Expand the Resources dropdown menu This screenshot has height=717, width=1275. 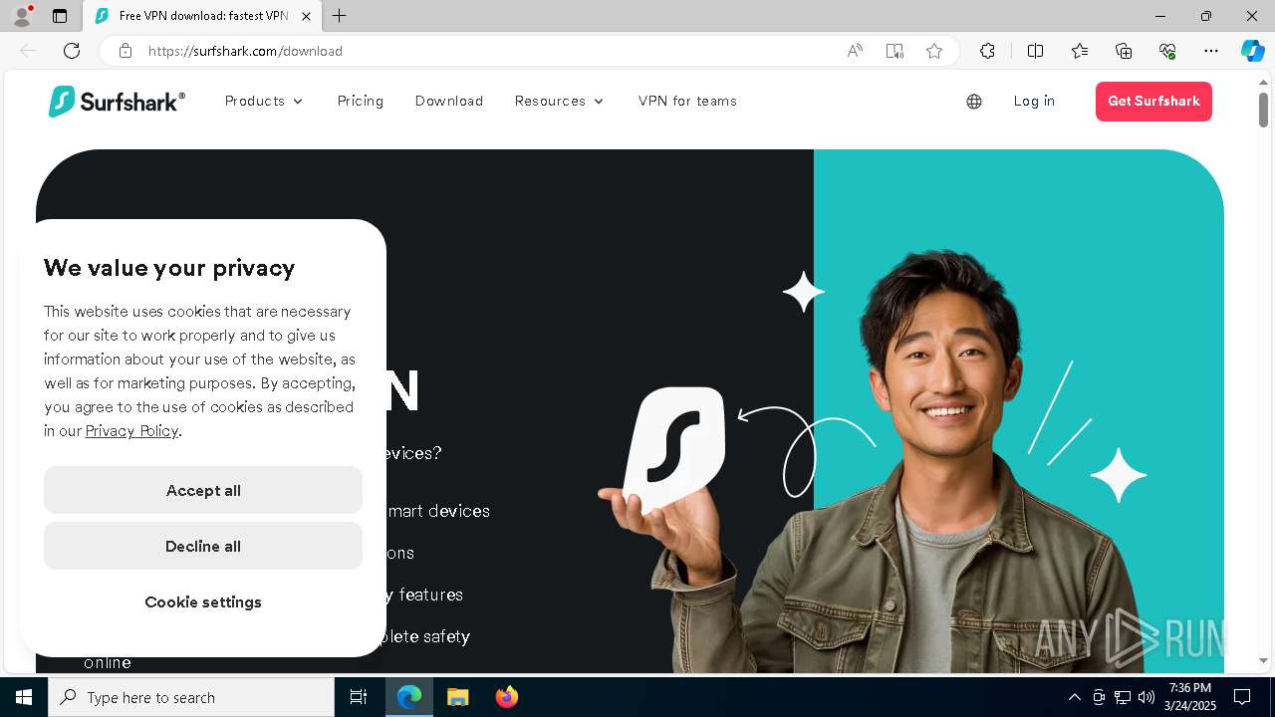pyautogui.click(x=560, y=102)
